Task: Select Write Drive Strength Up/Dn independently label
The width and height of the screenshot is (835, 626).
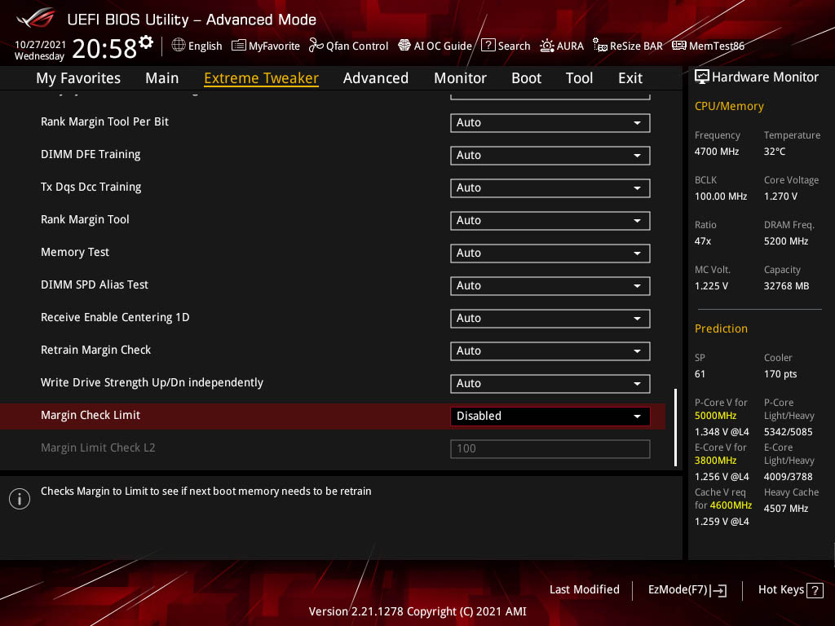Action: coord(152,383)
